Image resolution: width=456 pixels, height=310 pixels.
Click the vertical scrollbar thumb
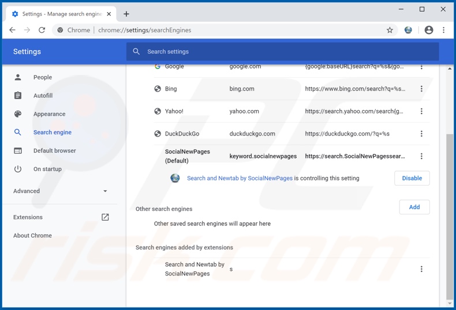tap(449, 217)
